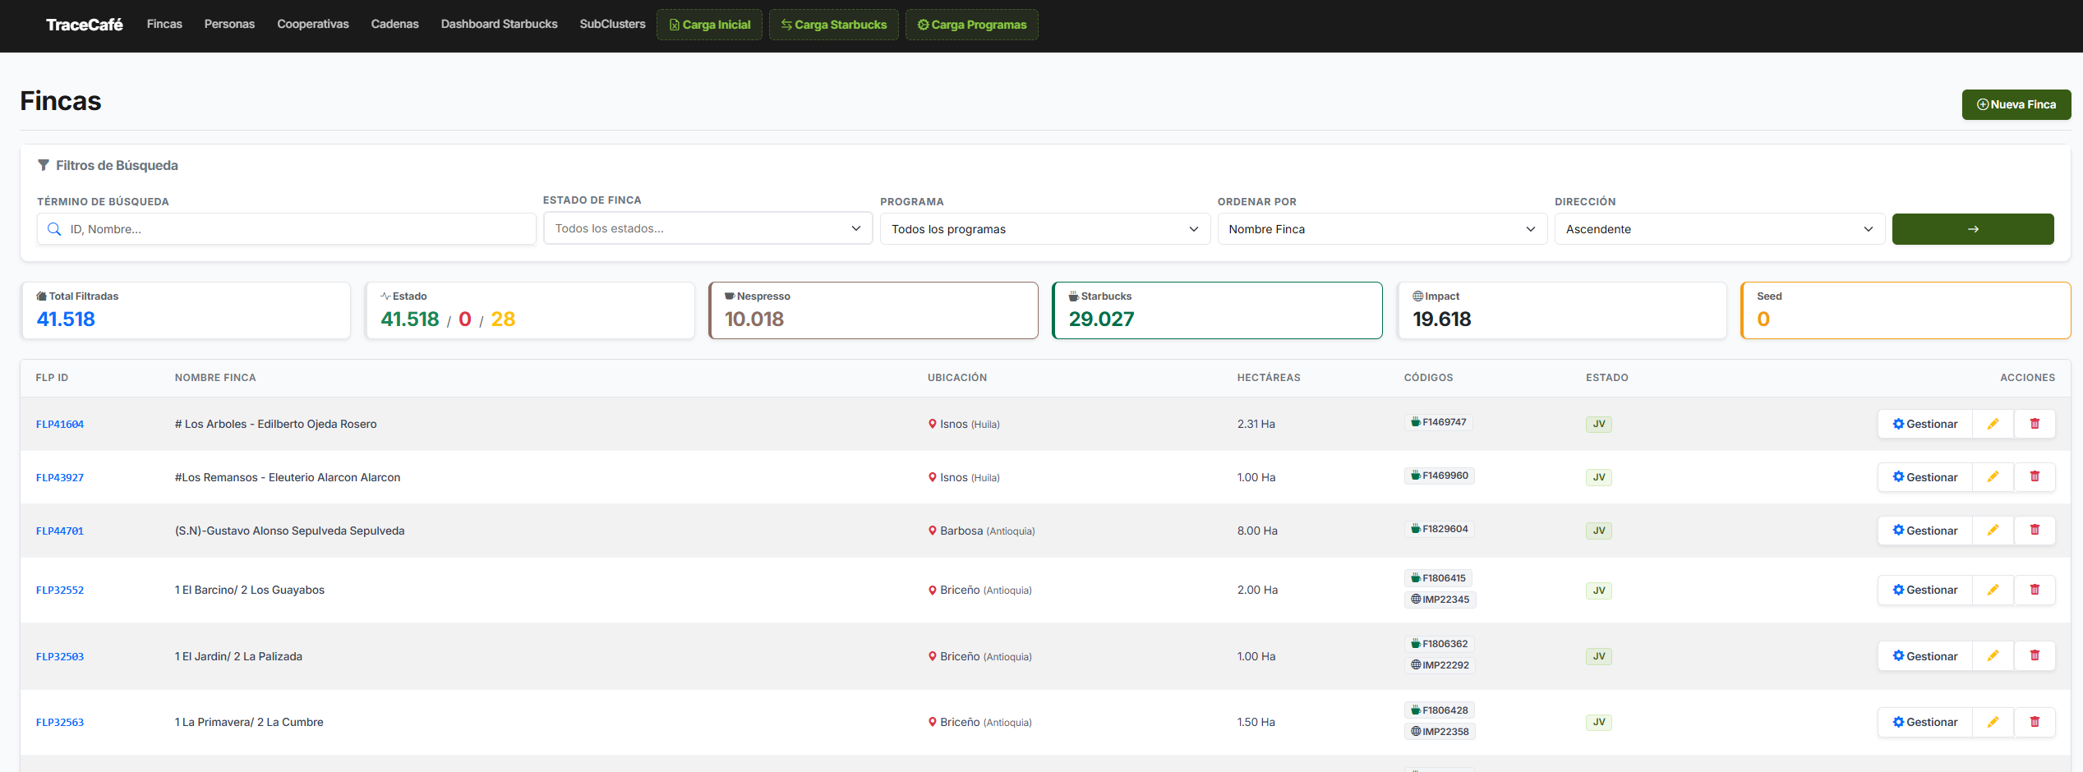Click Gestionar for FLP43927

(x=1924, y=477)
